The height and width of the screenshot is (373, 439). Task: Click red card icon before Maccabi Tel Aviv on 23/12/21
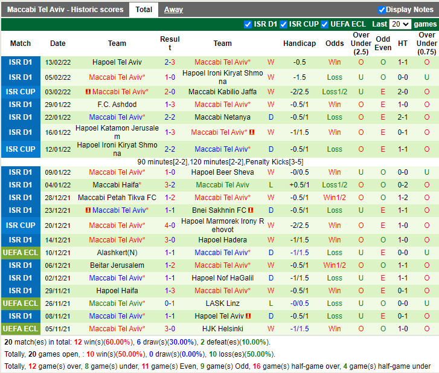point(88,210)
